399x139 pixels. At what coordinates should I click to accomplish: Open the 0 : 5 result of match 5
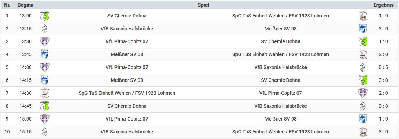point(383,67)
